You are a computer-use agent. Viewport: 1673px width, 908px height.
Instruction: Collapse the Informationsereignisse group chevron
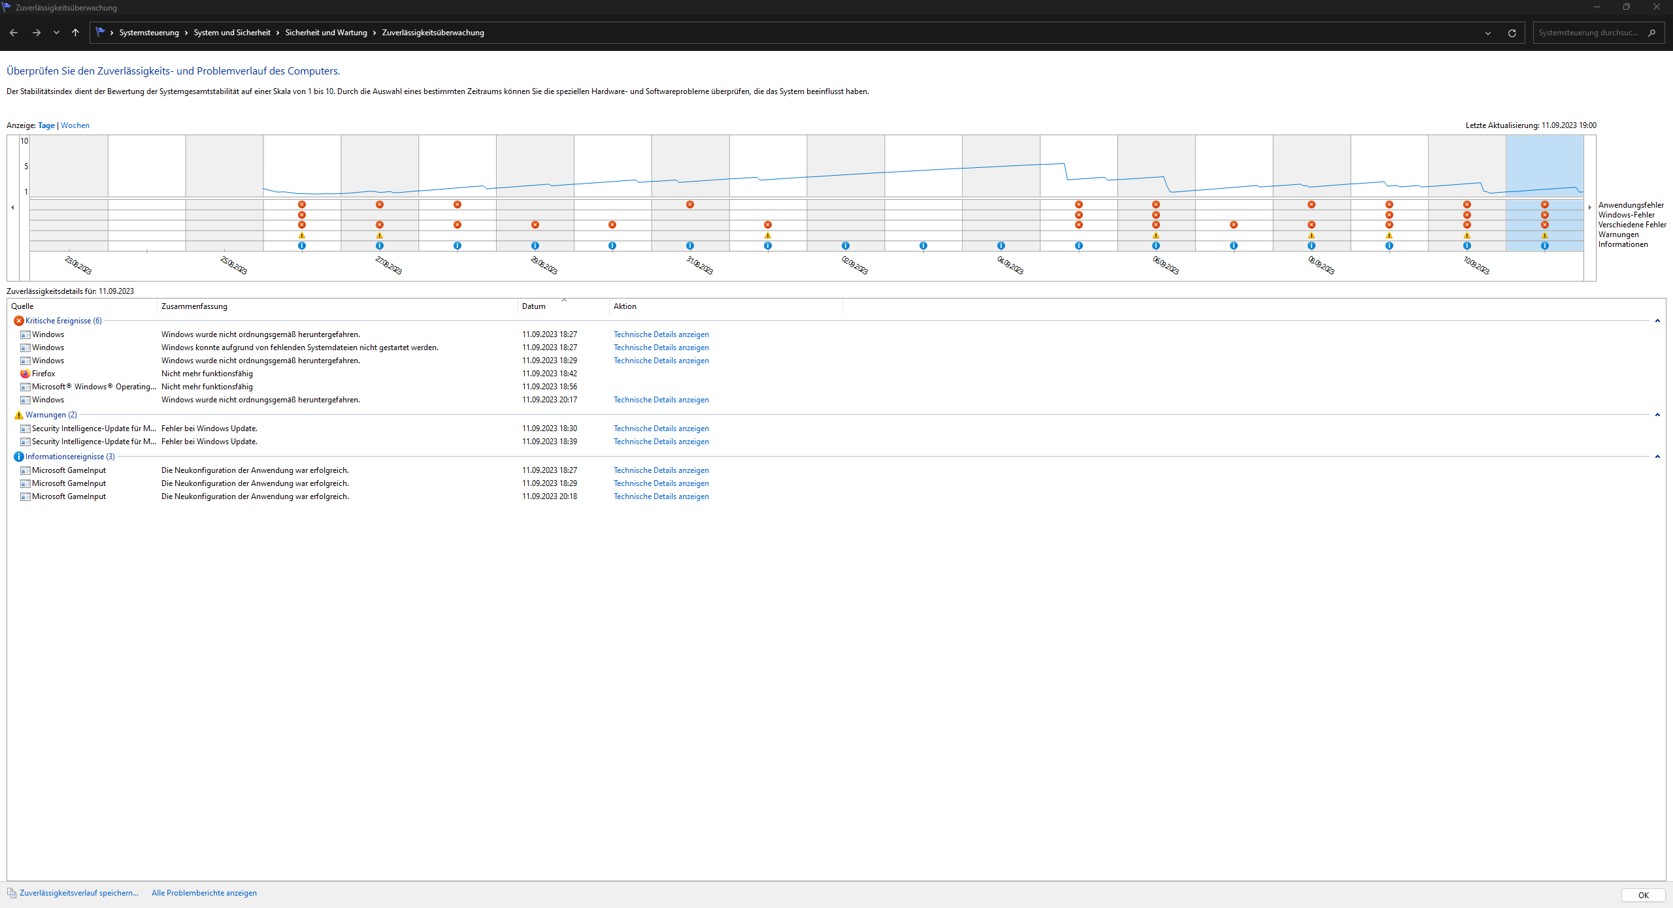1657,457
